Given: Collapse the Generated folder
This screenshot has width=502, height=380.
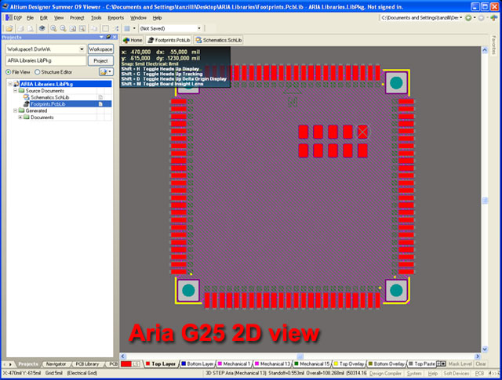Looking at the screenshot, I should (x=15, y=110).
